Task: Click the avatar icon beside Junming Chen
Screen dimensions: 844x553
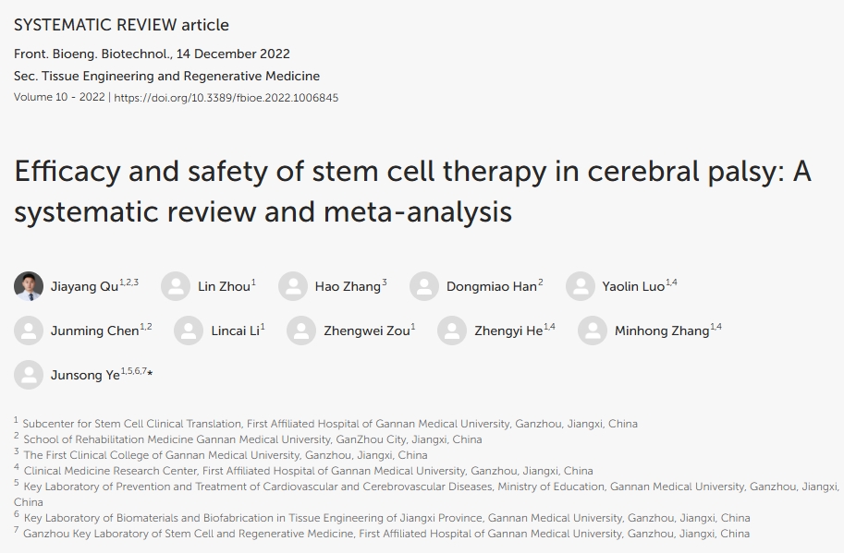Action: 29,331
